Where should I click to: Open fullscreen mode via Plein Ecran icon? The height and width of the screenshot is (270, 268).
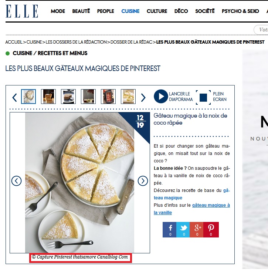click(x=203, y=98)
